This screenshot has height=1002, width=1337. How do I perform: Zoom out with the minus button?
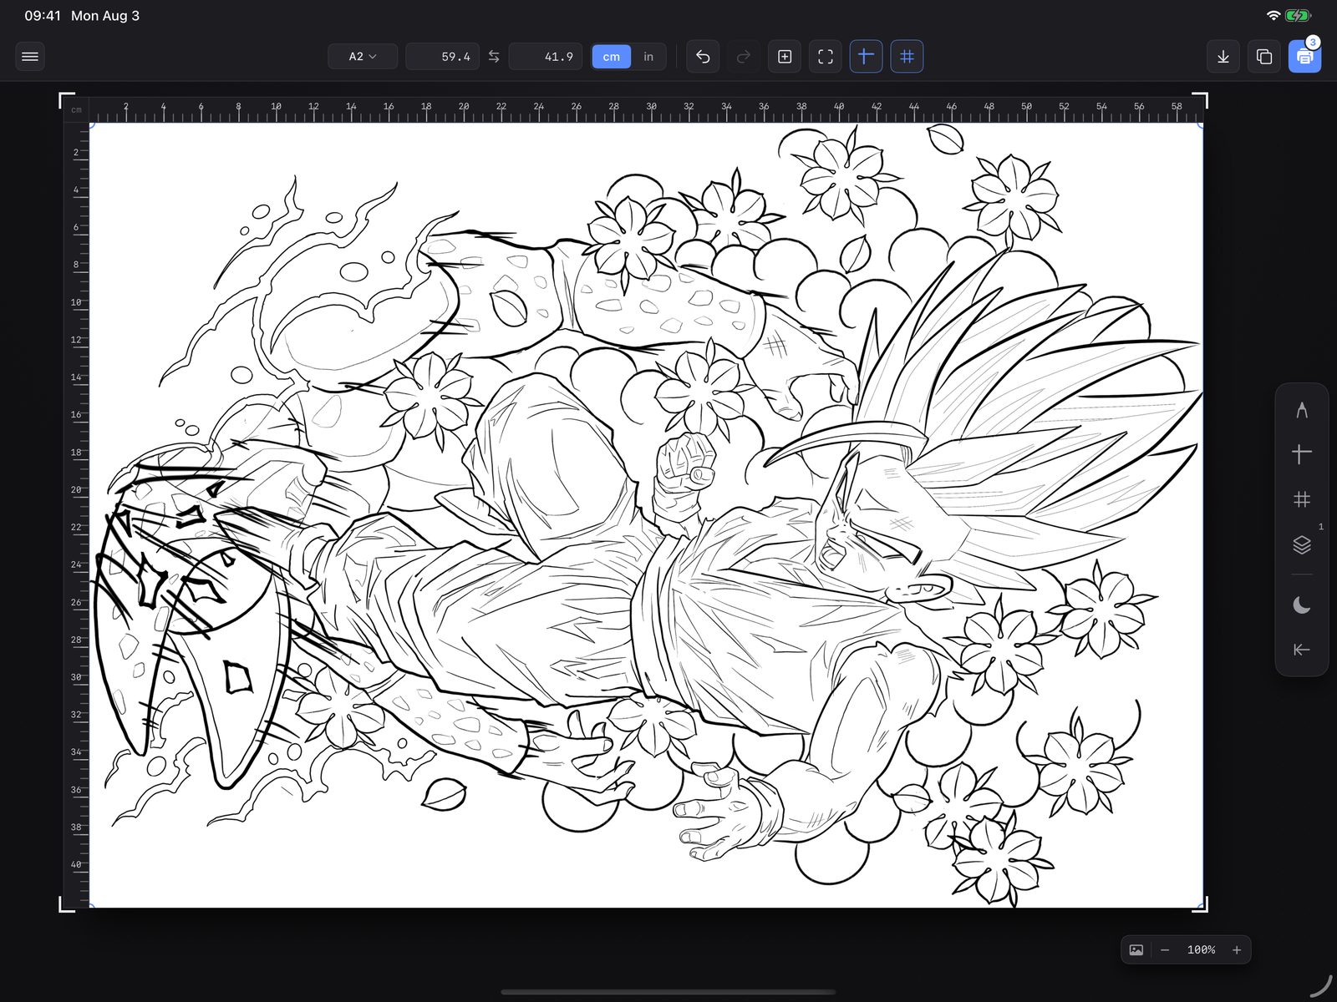click(x=1165, y=950)
